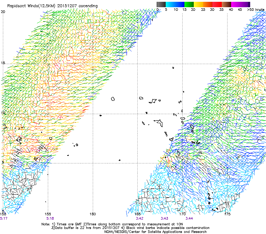The image size is (266, 234).
Task: Click the title text 'Rapidscat Winds(12.5KM) 20151207 ascending'
Action: coord(52,6)
